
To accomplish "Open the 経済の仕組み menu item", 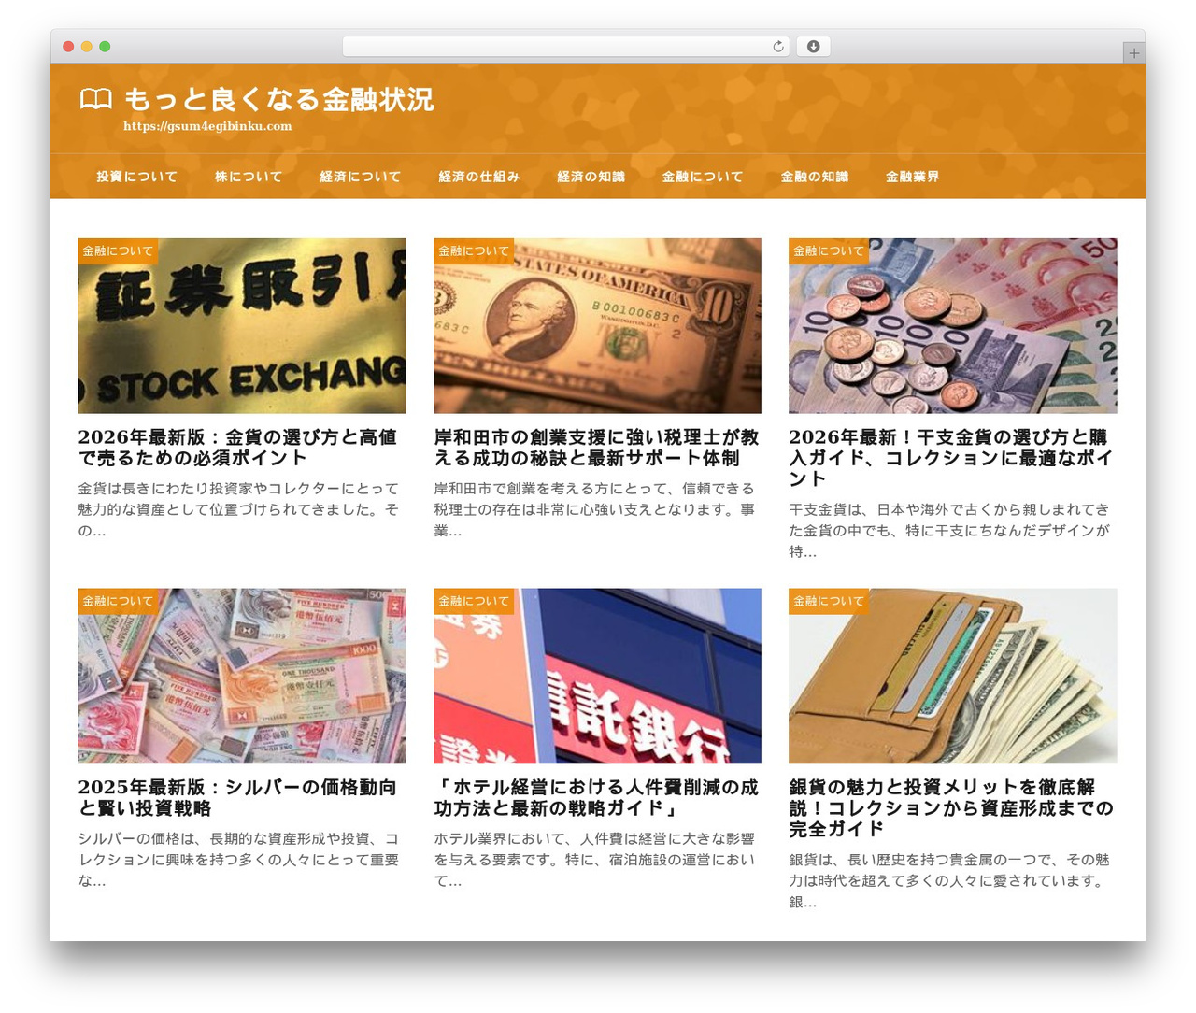I will click(479, 177).
